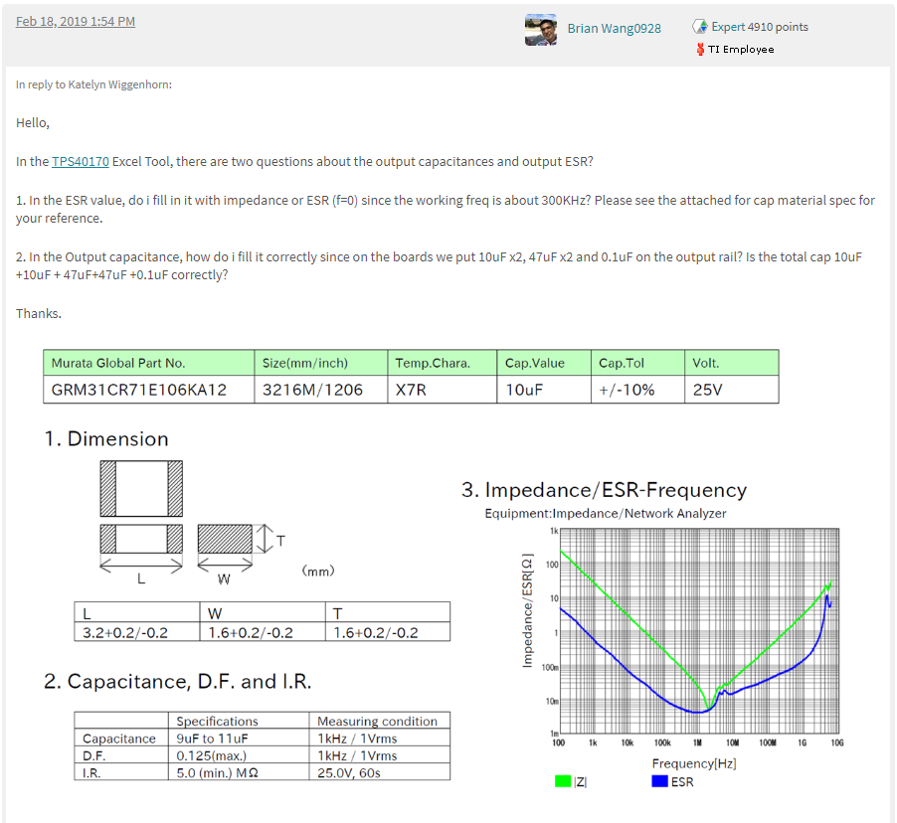Viewport: 897px width, 823px height.
Task: Click the Cap.Tol column header
Action: click(x=637, y=363)
